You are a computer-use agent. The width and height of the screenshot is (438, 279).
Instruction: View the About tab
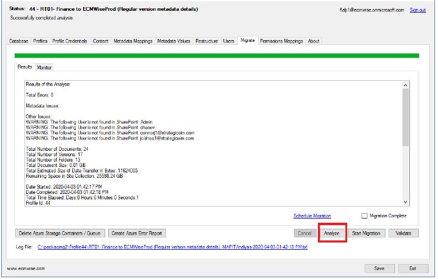tap(314, 41)
